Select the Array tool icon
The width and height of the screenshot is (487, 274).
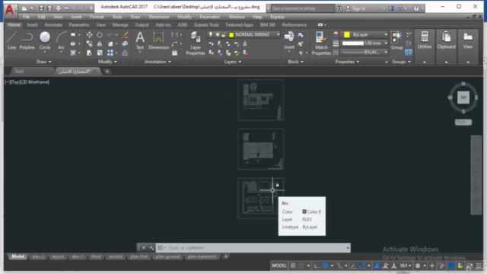[110, 53]
